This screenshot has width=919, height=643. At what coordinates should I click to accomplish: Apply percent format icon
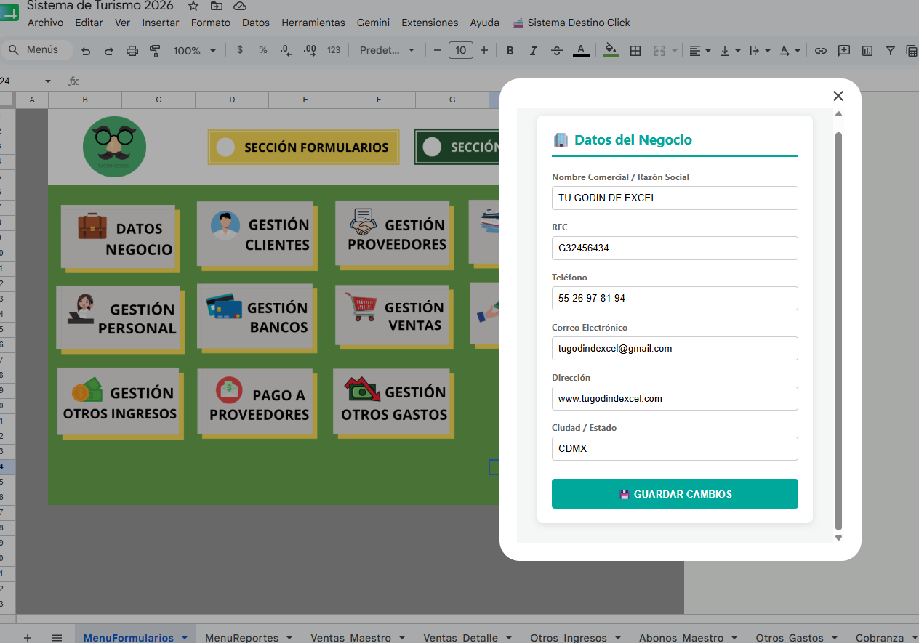pyautogui.click(x=263, y=51)
